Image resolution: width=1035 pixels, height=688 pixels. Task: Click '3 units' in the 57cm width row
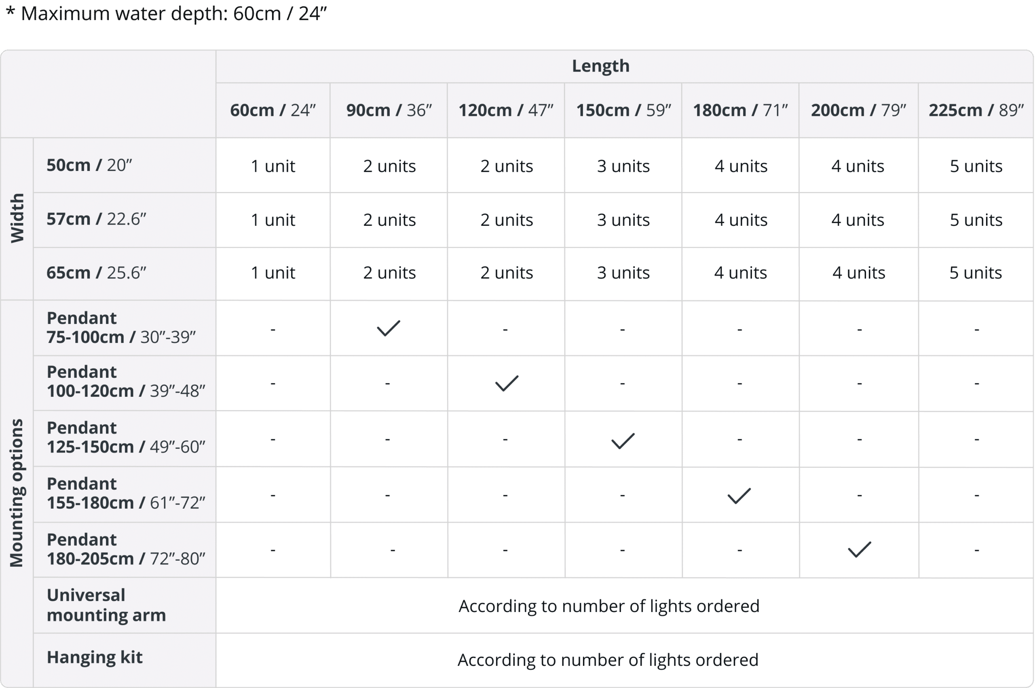click(x=623, y=220)
